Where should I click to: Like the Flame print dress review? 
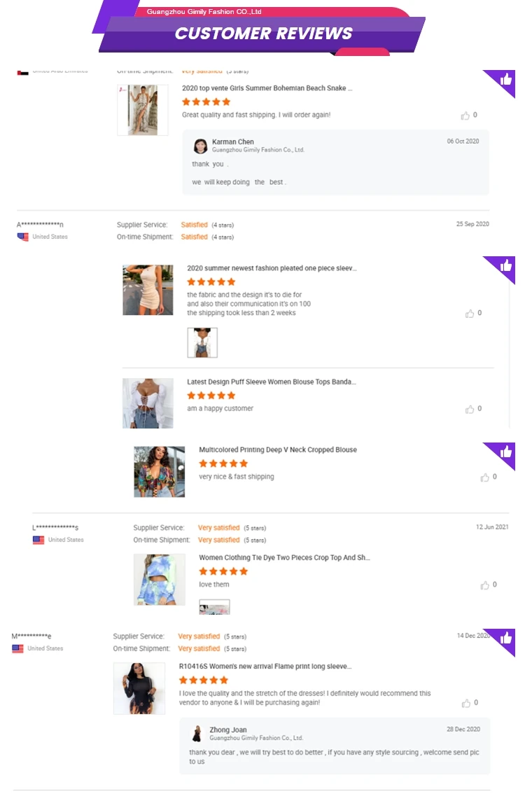[x=465, y=703]
